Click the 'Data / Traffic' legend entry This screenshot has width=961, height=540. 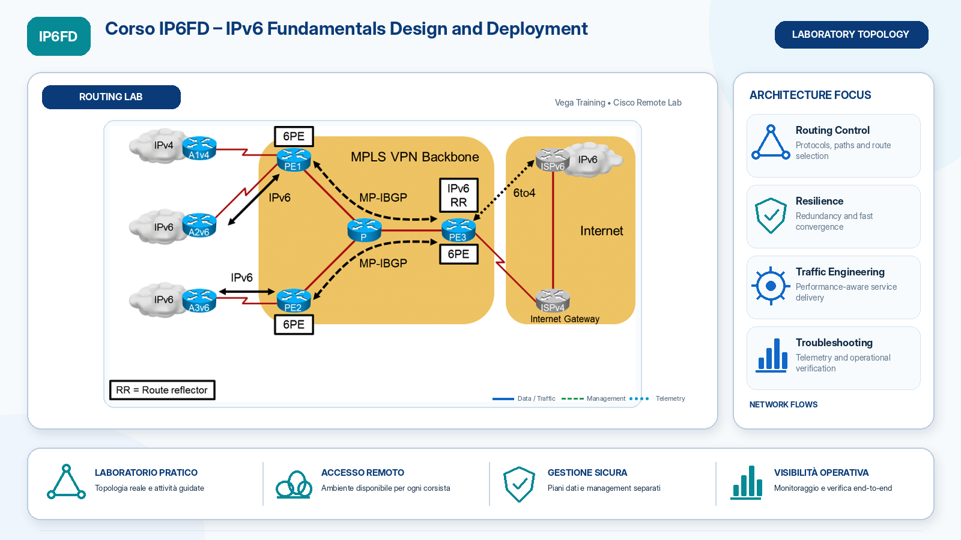tap(524, 398)
